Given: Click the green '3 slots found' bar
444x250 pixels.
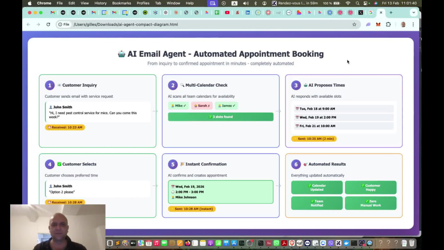Looking at the screenshot, I should (x=221, y=117).
